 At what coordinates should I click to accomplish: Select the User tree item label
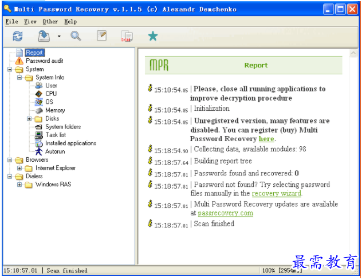[51, 85]
